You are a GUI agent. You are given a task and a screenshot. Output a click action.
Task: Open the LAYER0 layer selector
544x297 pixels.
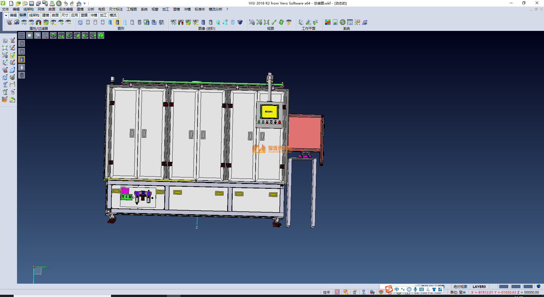click(479, 287)
